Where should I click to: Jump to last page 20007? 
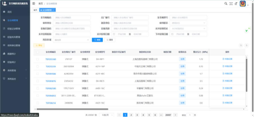pos(168,115)
